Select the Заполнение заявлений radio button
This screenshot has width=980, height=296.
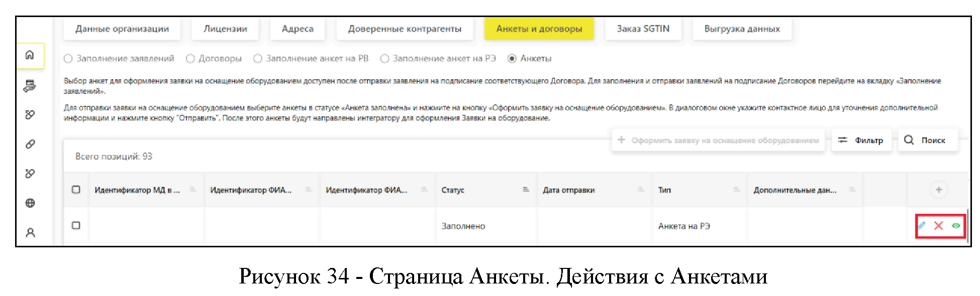click(x=68, y=59)
